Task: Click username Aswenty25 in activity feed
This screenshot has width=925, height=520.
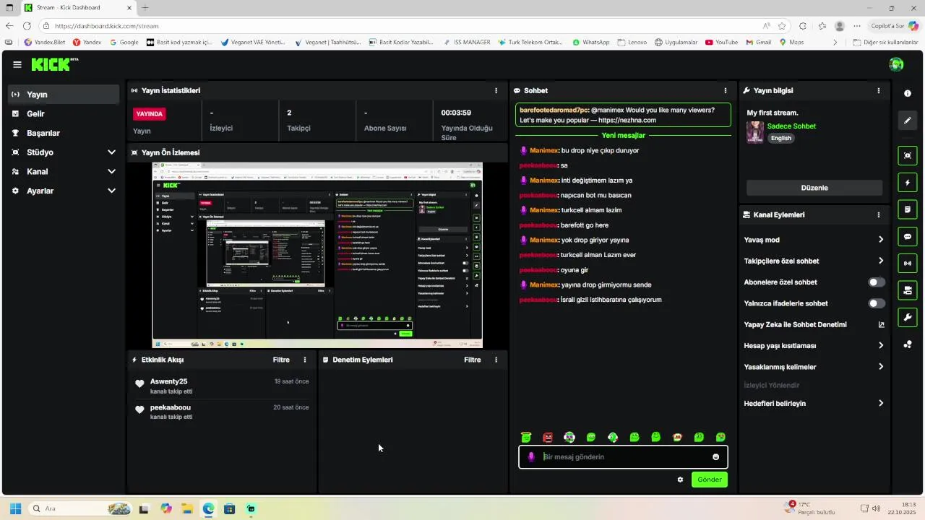Action: (168, 381)
